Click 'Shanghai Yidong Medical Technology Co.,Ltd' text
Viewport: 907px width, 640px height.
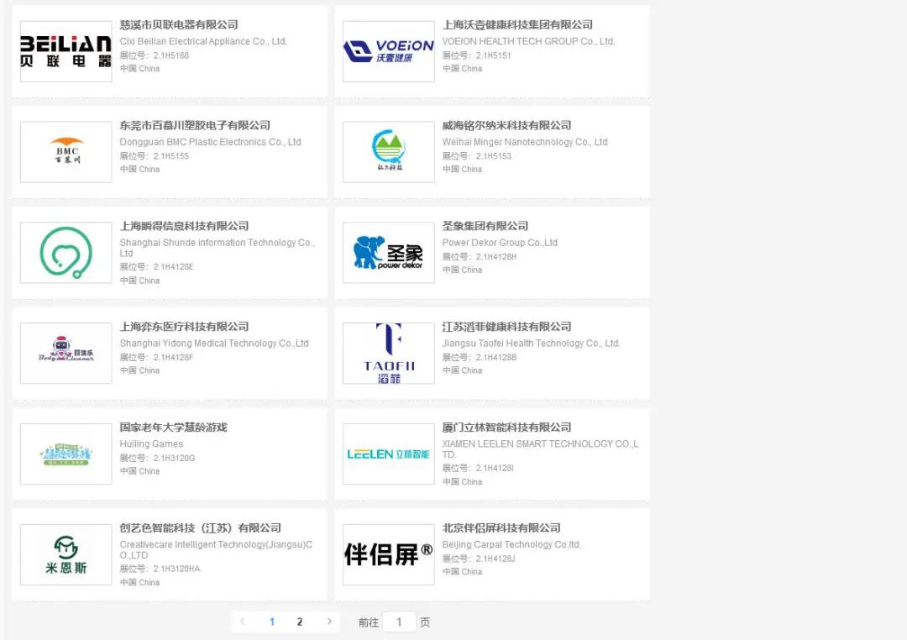coord(214,344)
